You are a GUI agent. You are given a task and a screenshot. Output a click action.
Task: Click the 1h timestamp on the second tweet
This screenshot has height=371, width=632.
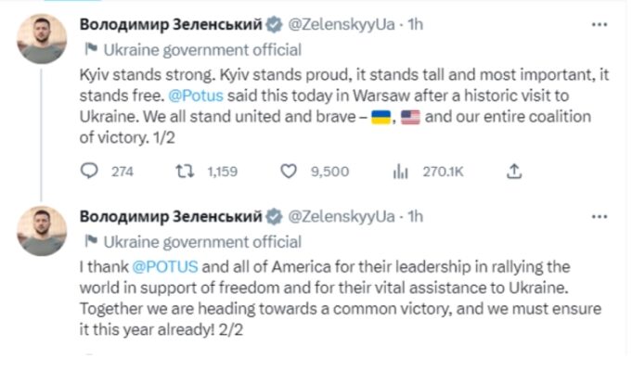[x=415, y=217]
